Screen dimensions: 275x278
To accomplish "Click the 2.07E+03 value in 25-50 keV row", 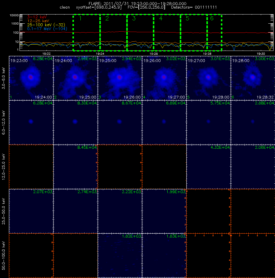I will (x=43, y=192).
